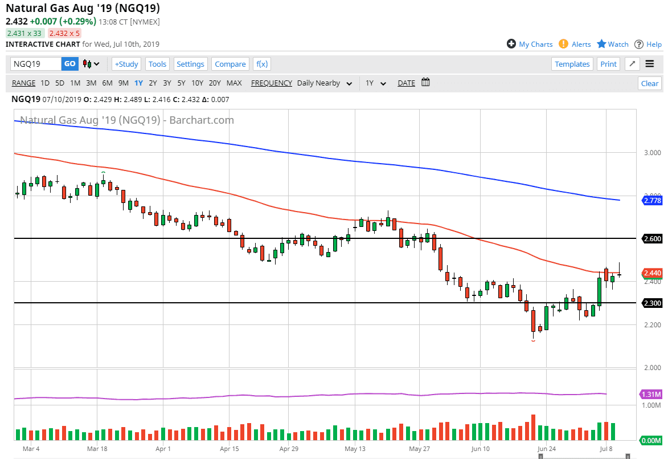668x459 pixels.
Task: Set chart range to MAX
Action: pos(234,83)
